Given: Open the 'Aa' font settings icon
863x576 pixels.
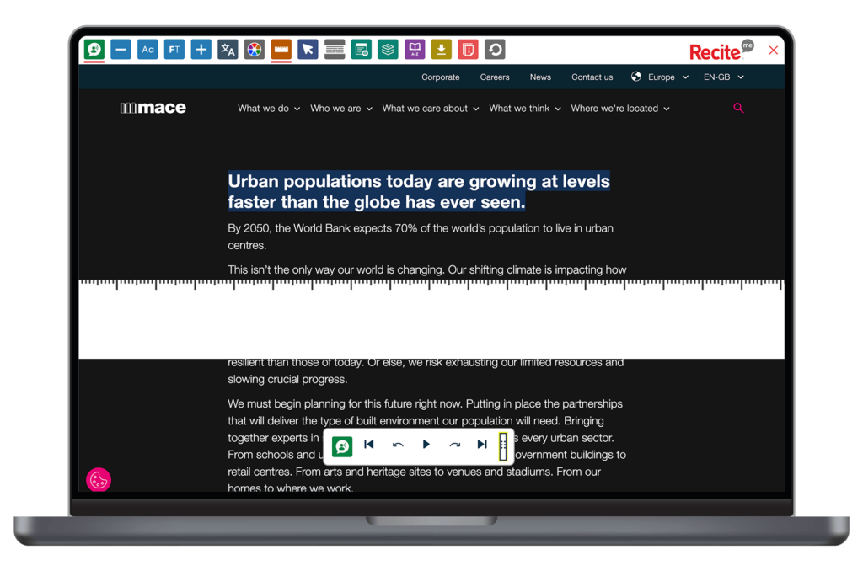Looking at the screenshot, I should (x=147, y=49).
